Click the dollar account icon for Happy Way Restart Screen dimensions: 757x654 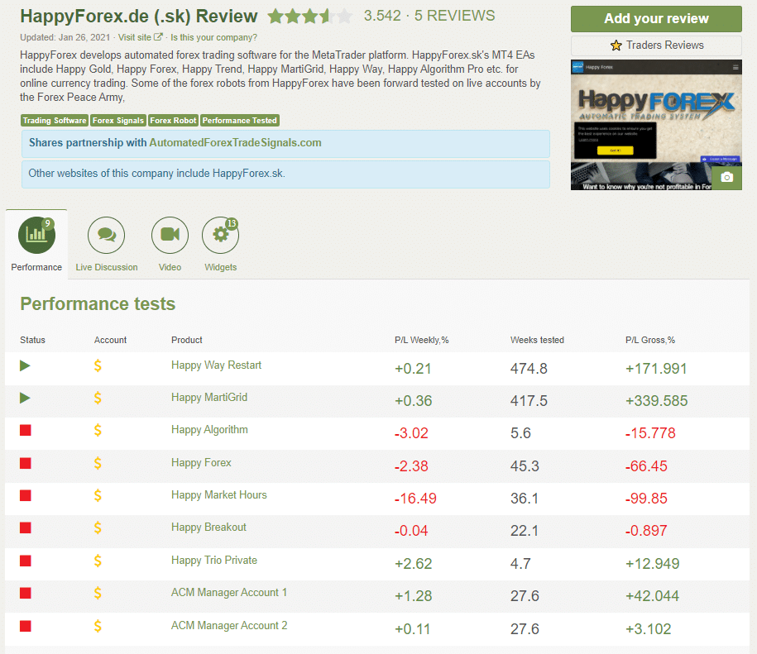(x=97, y=365)
